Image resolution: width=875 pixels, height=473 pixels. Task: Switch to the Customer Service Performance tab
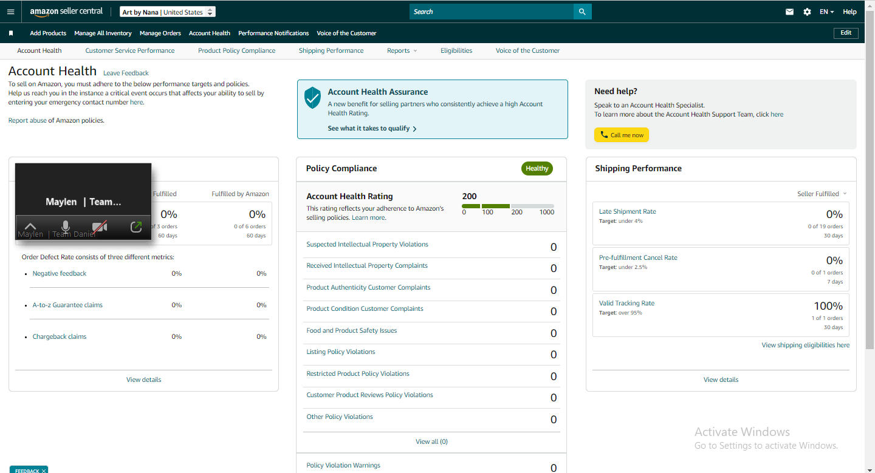click(130, 50)
